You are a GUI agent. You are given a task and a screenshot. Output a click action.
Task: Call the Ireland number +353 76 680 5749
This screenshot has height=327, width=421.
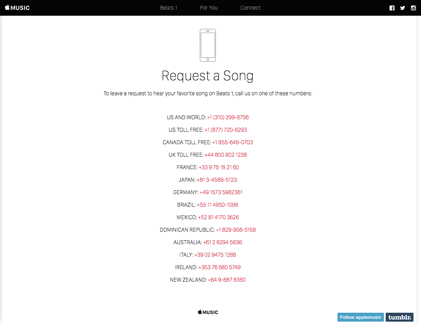click(x=220, y=267)
